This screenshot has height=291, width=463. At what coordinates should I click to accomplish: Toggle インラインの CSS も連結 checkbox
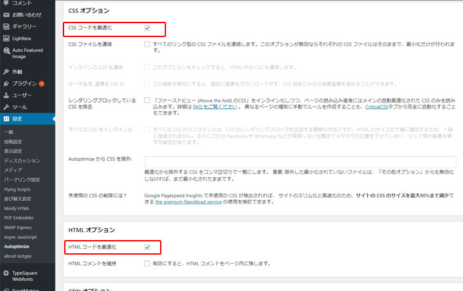coord(147,67)
